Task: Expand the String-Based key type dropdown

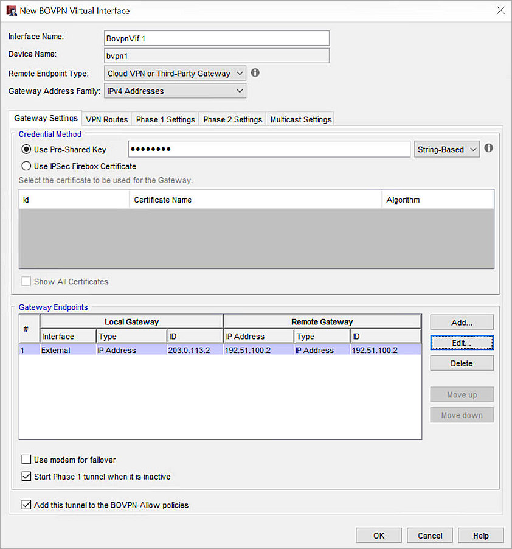Action: click(446, 150)
